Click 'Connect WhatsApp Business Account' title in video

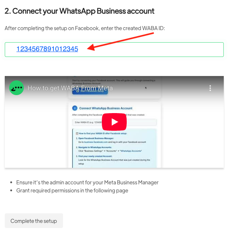(105, 108)
